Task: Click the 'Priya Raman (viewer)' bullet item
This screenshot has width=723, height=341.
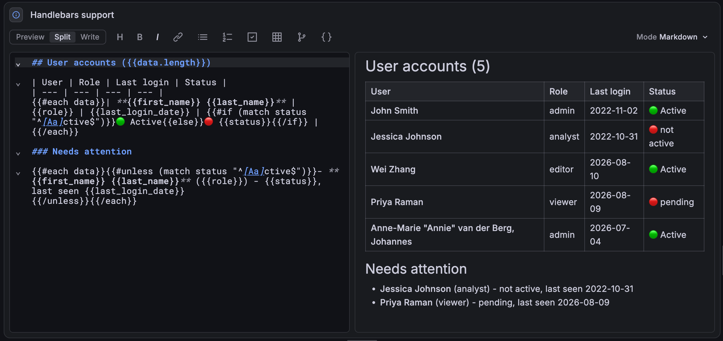Action: pyautogui.click(x=495, y=302)
